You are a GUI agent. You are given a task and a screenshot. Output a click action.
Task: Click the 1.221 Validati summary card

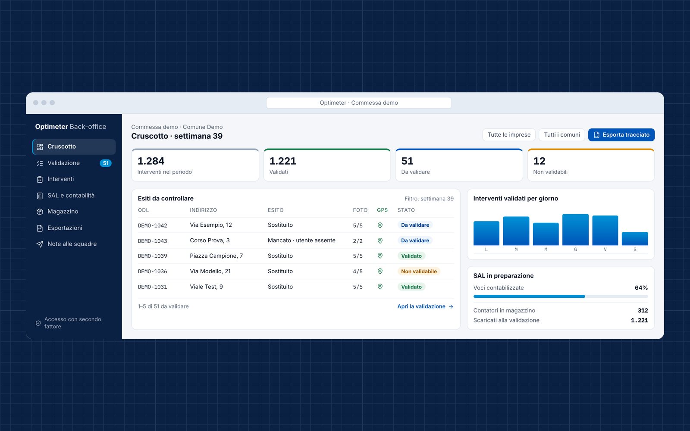(327, 165)
